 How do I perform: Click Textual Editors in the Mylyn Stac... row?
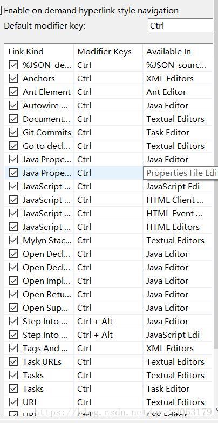pos(175,241)
